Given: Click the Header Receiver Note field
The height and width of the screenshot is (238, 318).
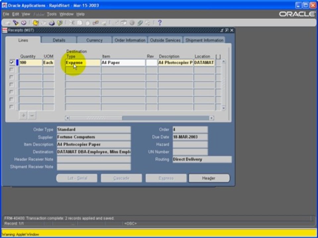Looking at the screenshot, I should [94, 159].
